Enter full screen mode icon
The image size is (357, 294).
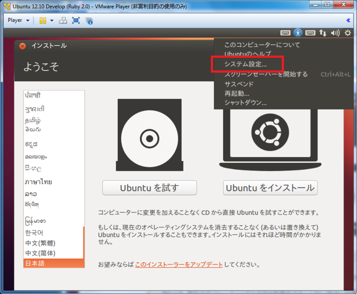pos(76,21)
